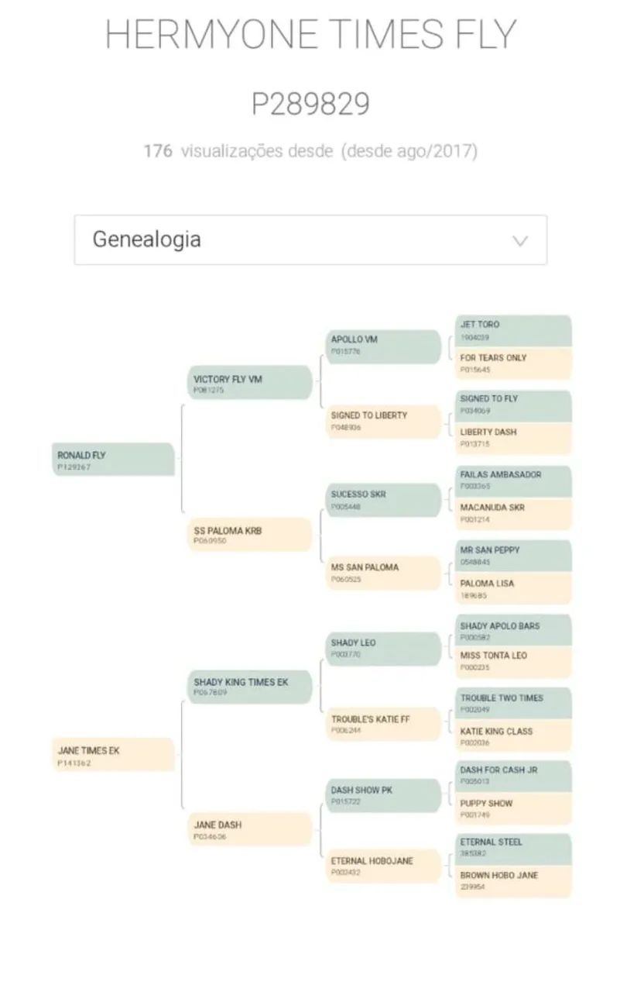Viewport: 620px width, 992px height.
Task: Select JET TORO great-grandsire box
Action: 513,331
